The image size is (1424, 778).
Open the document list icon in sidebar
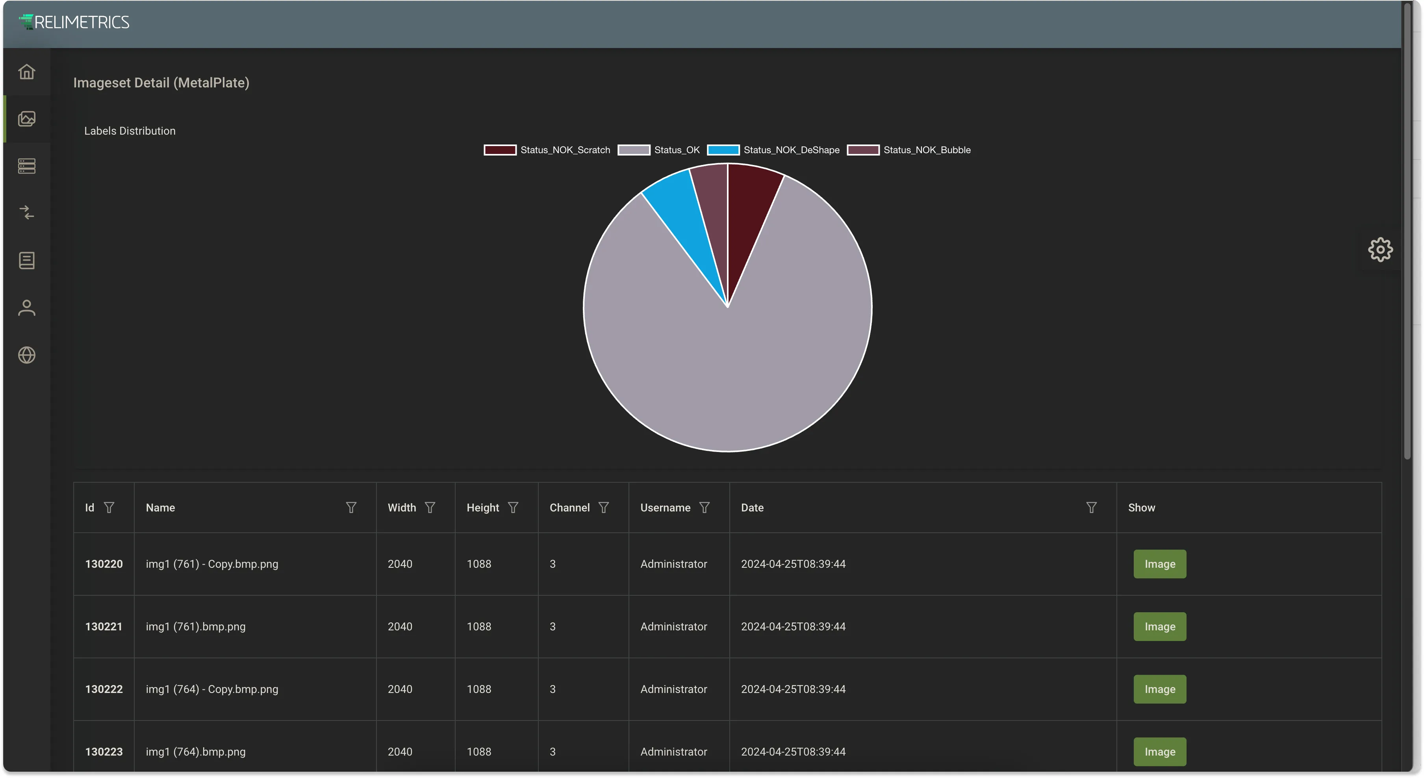tap(26, 260)
